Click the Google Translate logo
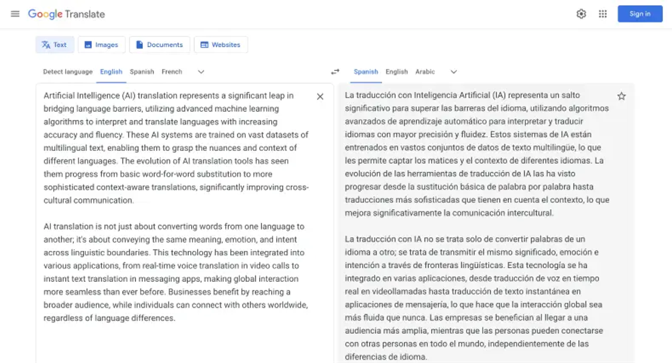672x363 pixels. (x=66, y=14)
